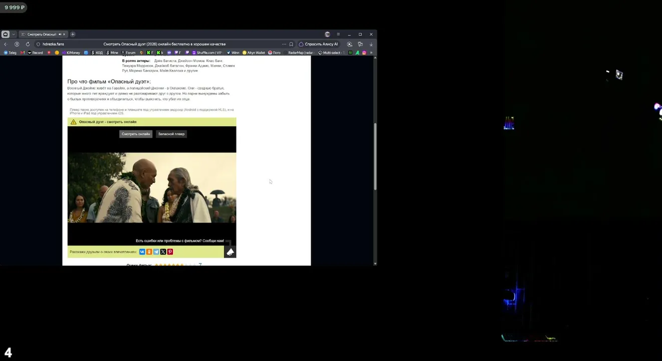The width and height of the screenshot is (662, 361).
Task: Open the Forum bookmark
Action: 128,53
